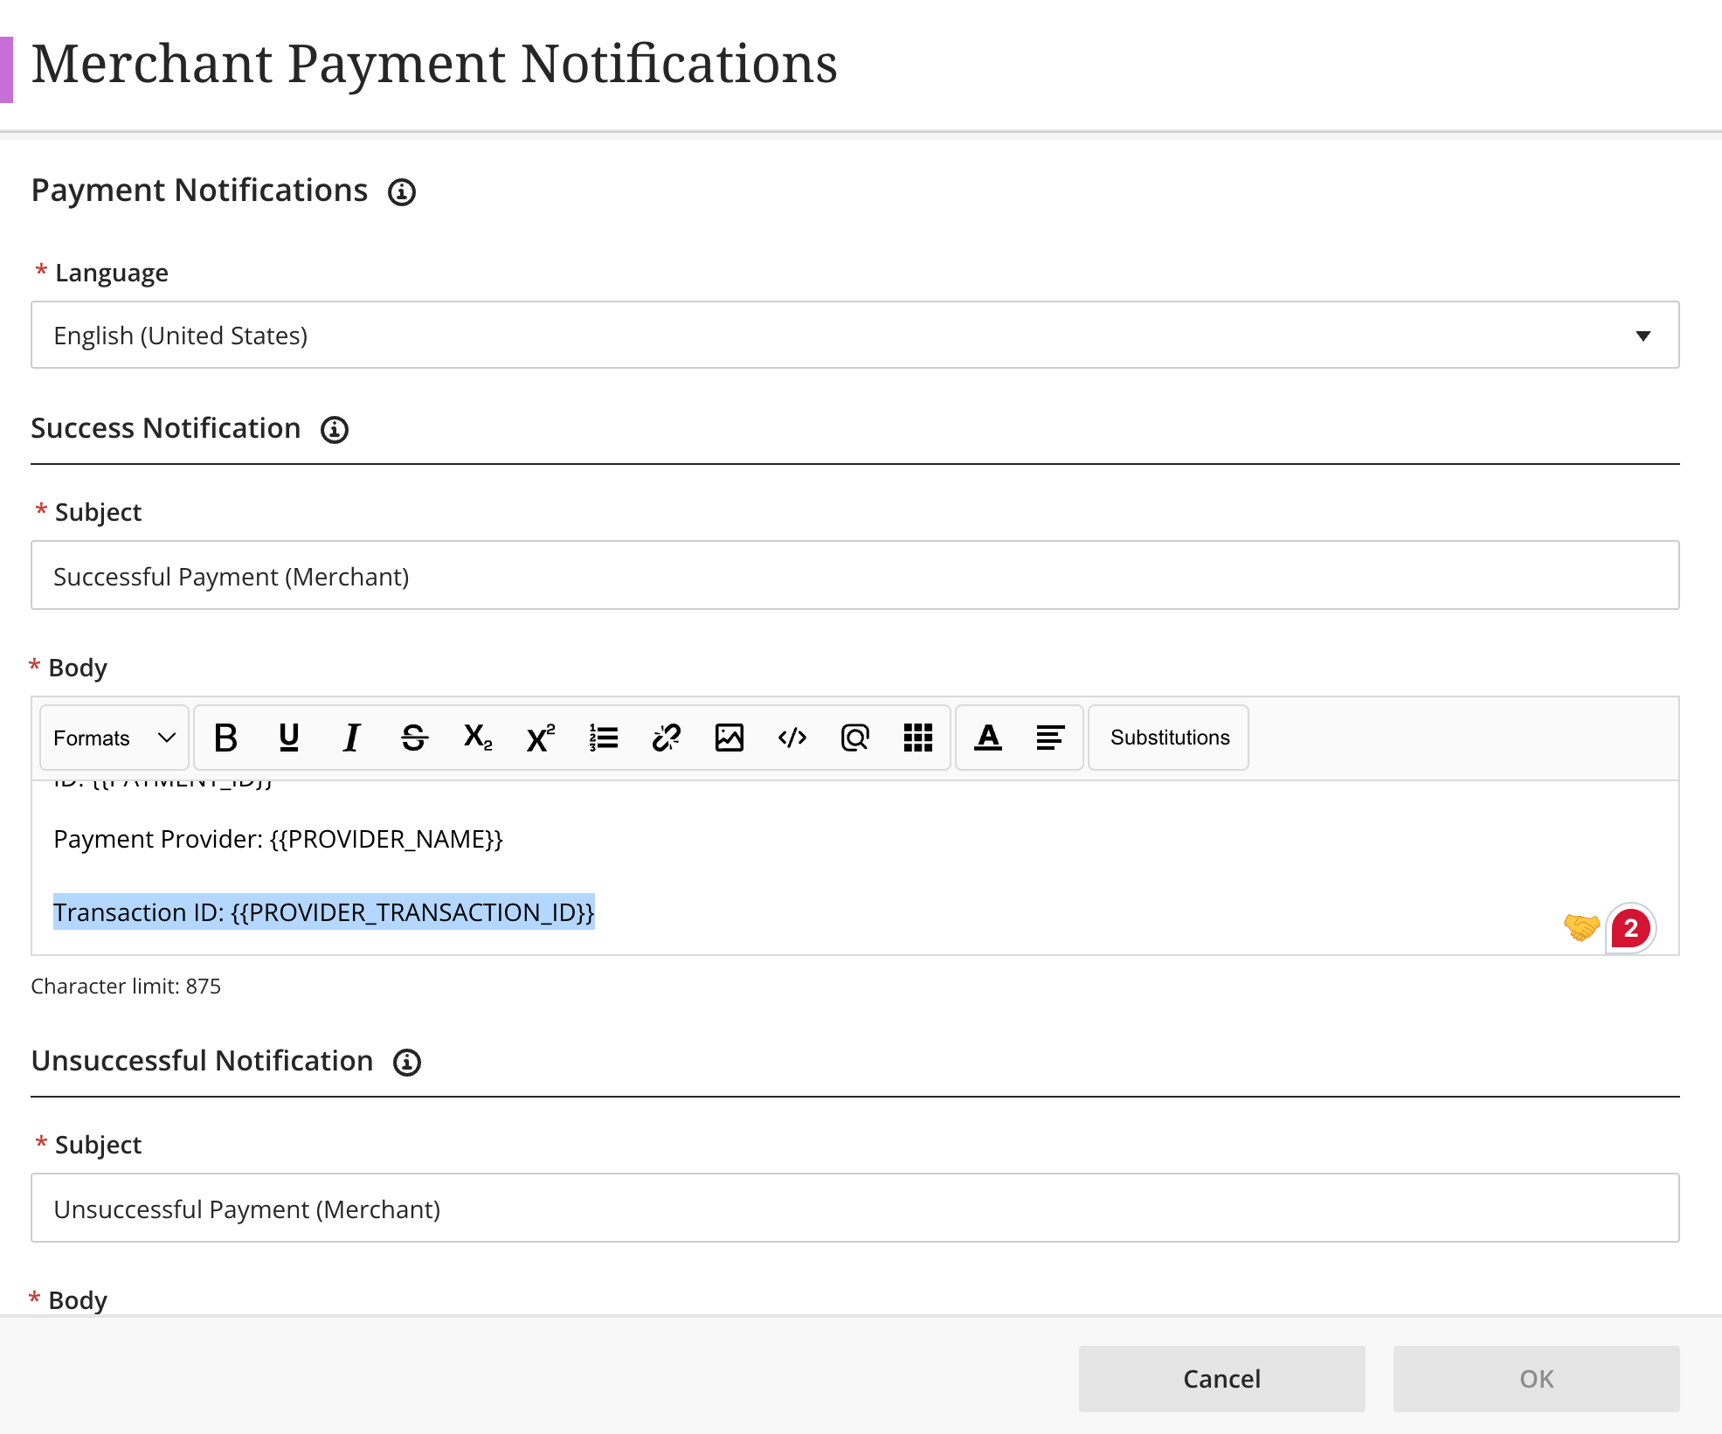Insert a table grid
This screenshot has height=1434, width=1722.
coord(918,738)
